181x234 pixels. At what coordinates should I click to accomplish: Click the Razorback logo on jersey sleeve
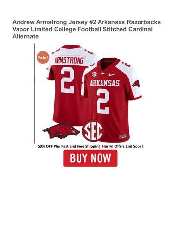click(x=136, y=83)
